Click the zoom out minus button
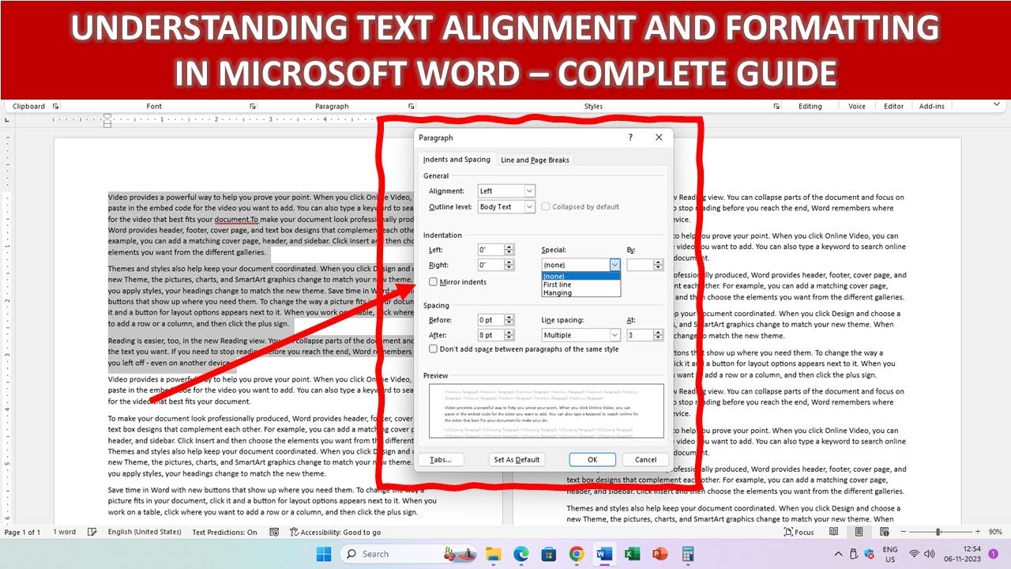 pyautogui.click(x=903, y=532)
